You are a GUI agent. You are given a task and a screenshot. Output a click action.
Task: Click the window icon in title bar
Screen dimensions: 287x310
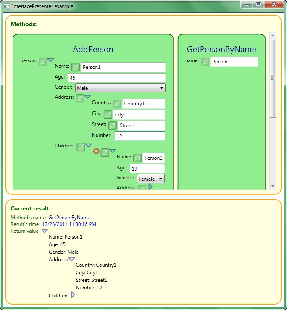(x=7, y=6)
